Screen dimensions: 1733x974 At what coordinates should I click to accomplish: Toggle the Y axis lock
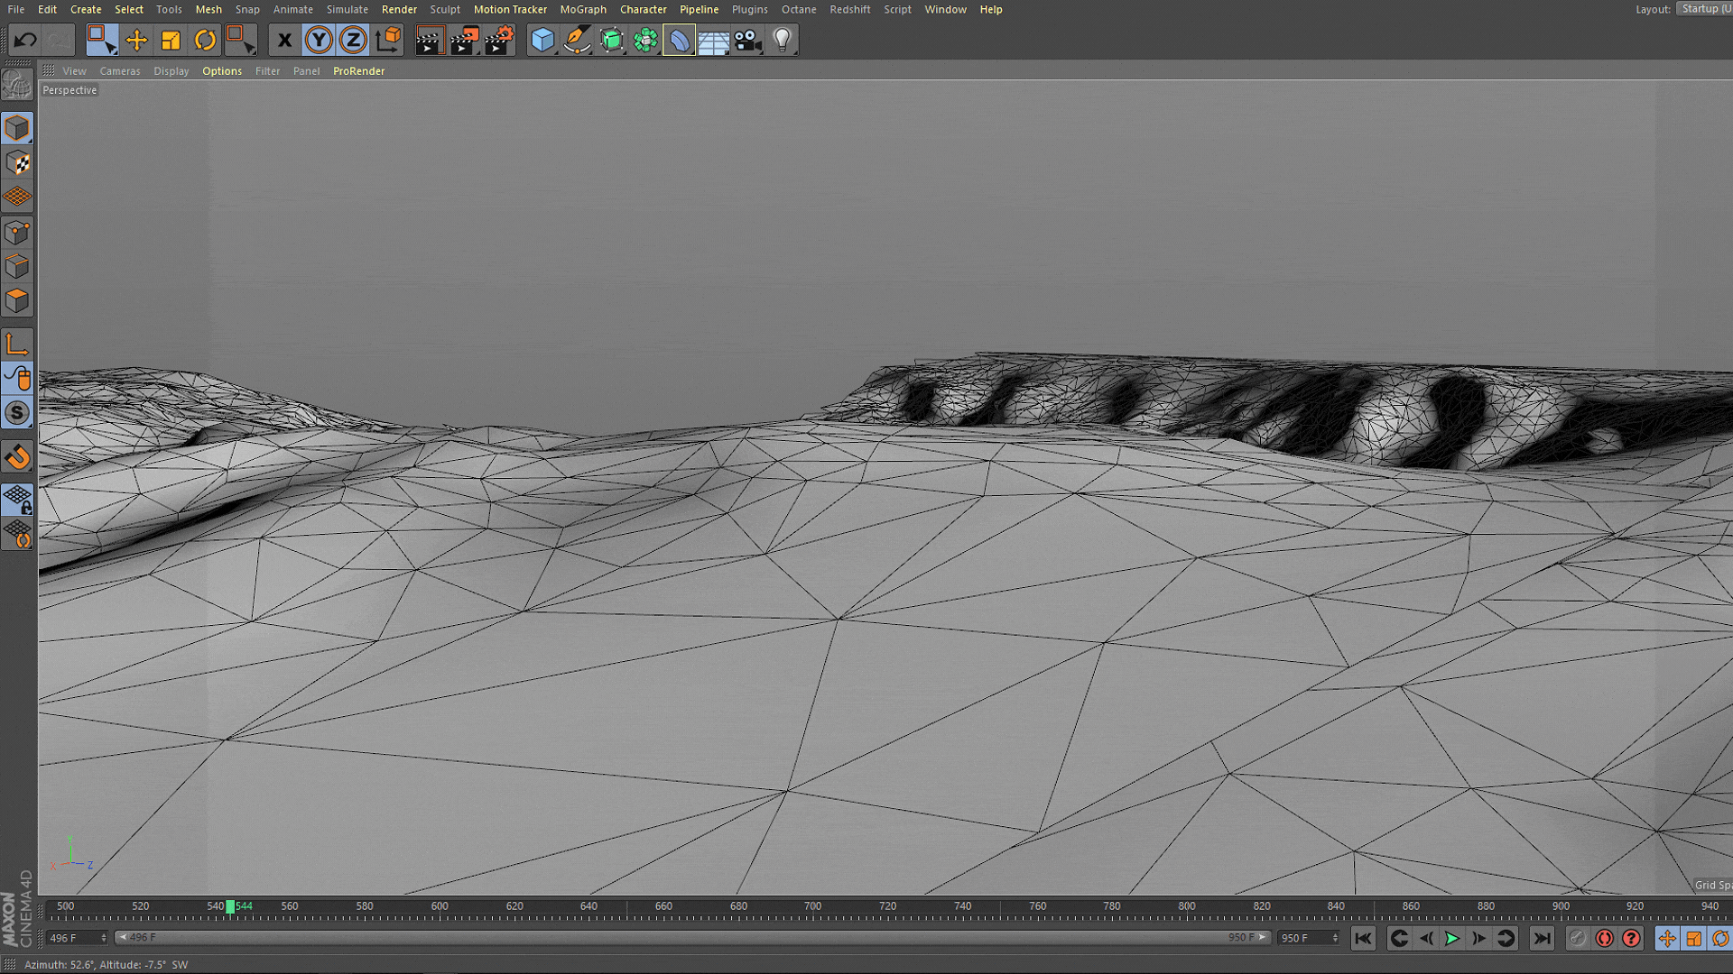(x=319, y=40)
